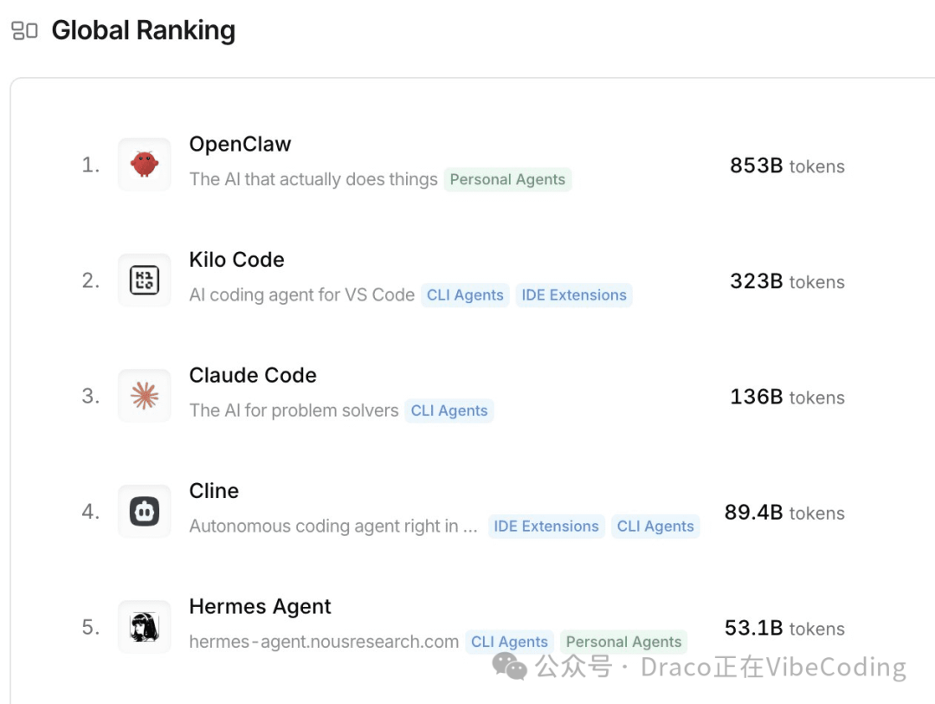The image size is (935, 704).
Task: Open hermes-agent.nousresearch.com link
Action: click(x=323, y=642)
